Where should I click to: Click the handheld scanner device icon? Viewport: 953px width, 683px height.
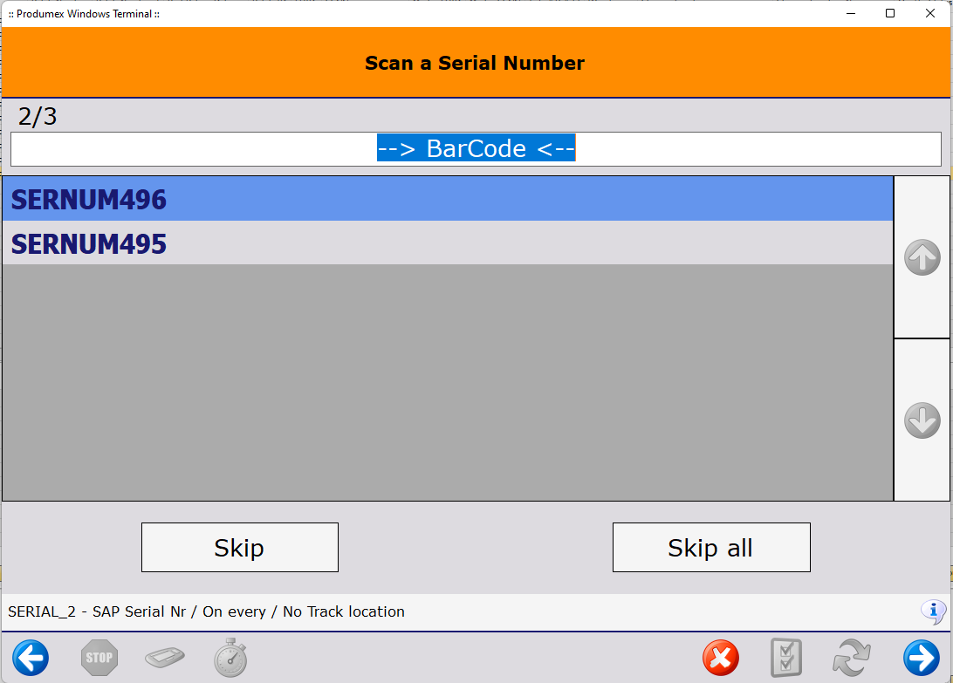165,658
